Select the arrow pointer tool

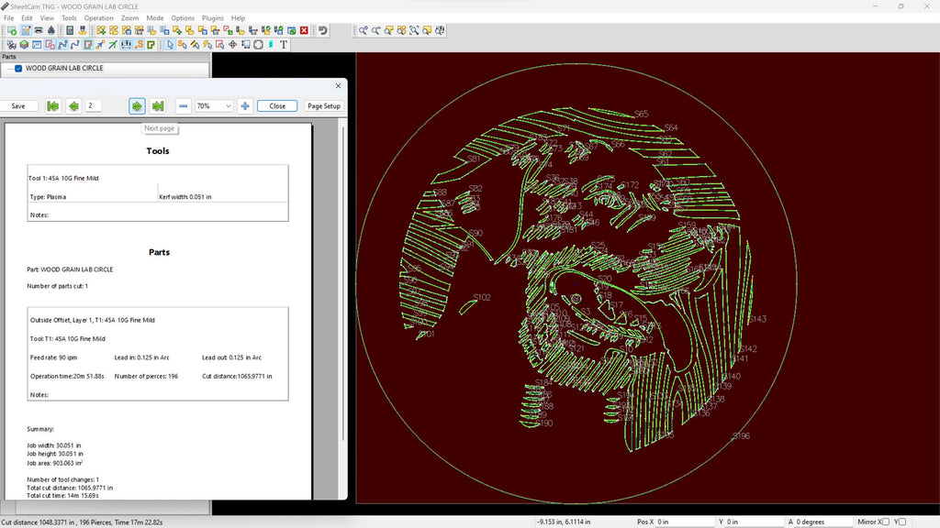coord(170,45)
